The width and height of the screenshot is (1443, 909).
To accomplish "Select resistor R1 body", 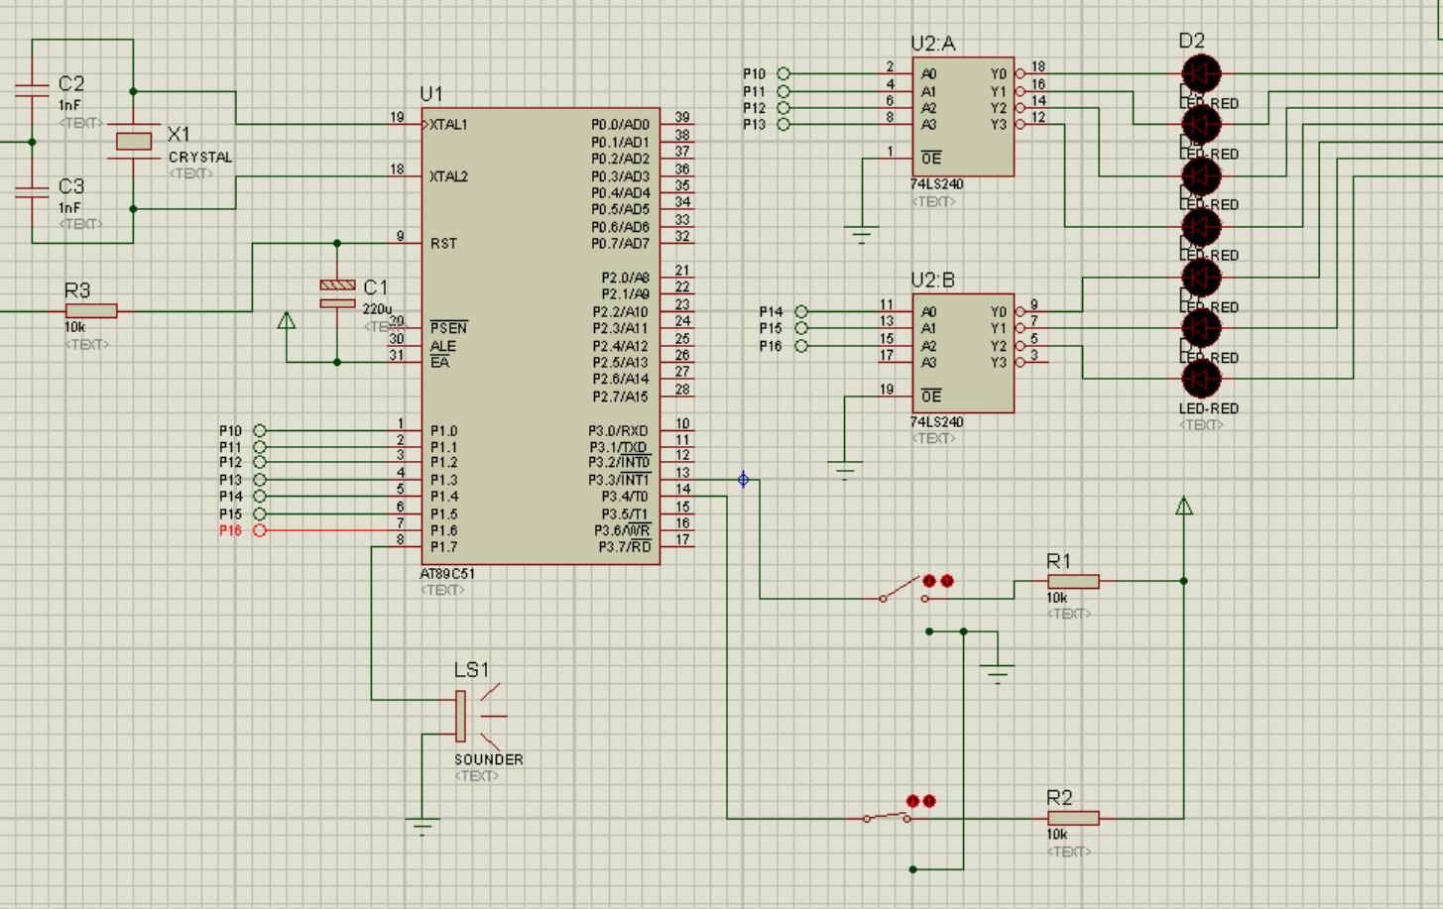I will (x=1073, y=582).
